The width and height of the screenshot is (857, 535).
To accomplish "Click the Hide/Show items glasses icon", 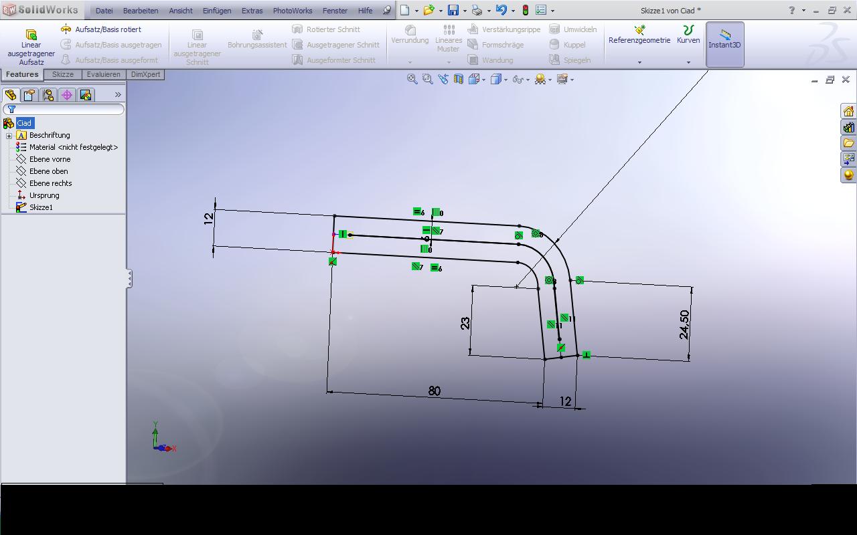I will click(x=518, y=79).
